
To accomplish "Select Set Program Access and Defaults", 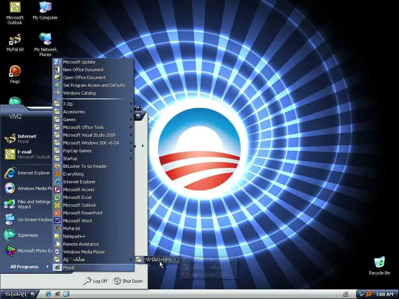I will (93, 85).
